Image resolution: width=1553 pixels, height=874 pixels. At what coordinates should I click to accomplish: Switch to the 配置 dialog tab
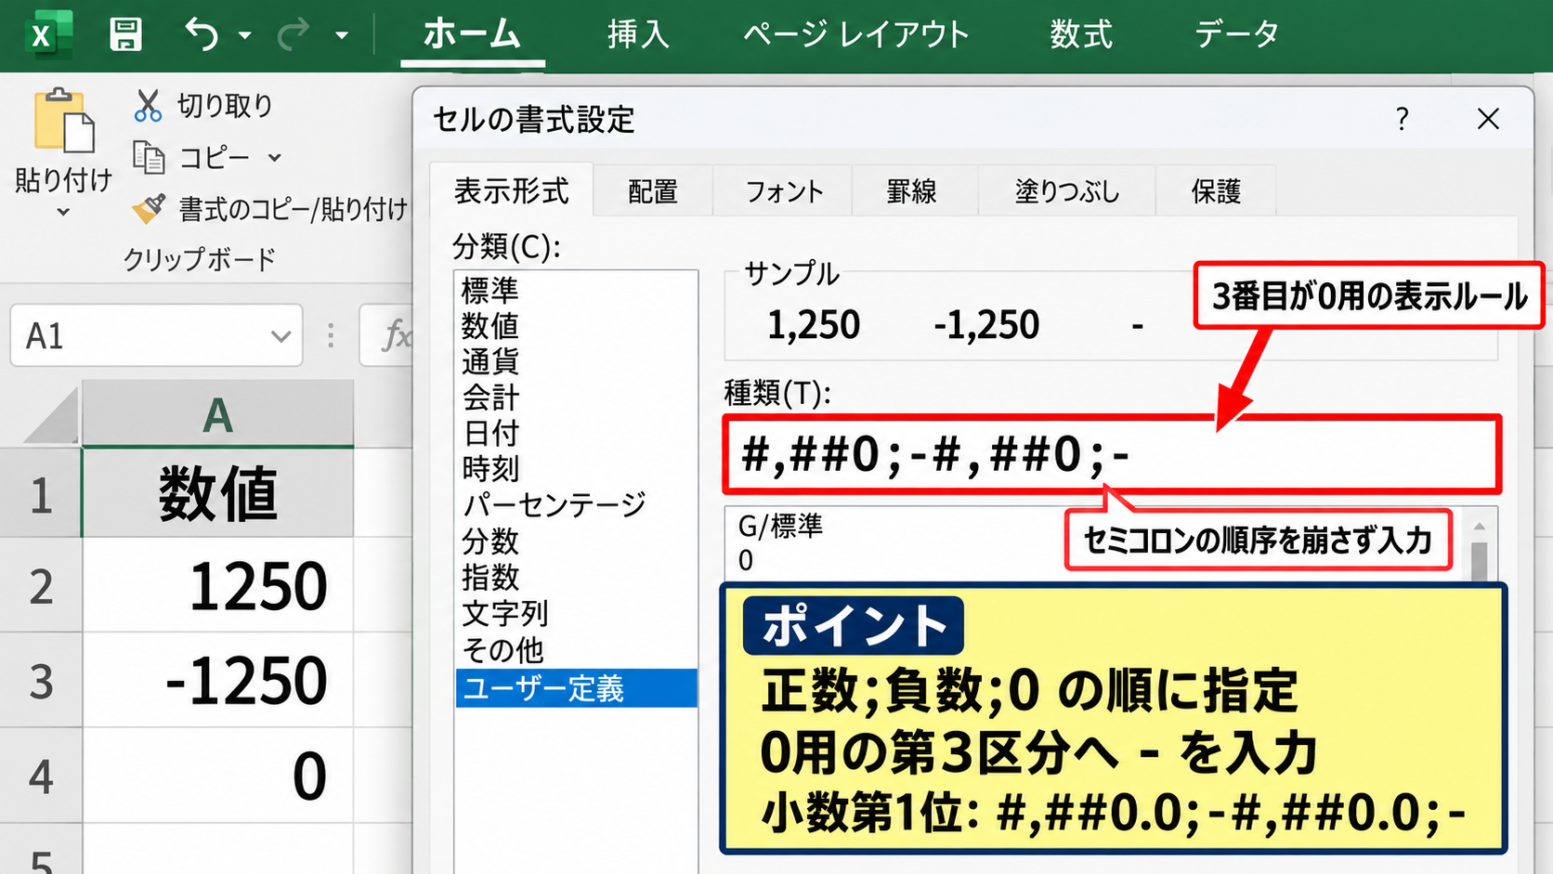[653, 191]
